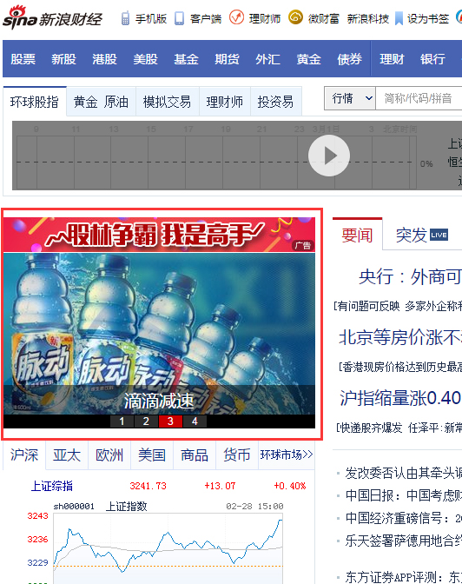Switch to the 突发 news tab
Screen dimensions: 462x584
pyautogui.click(x=412, y=235)
